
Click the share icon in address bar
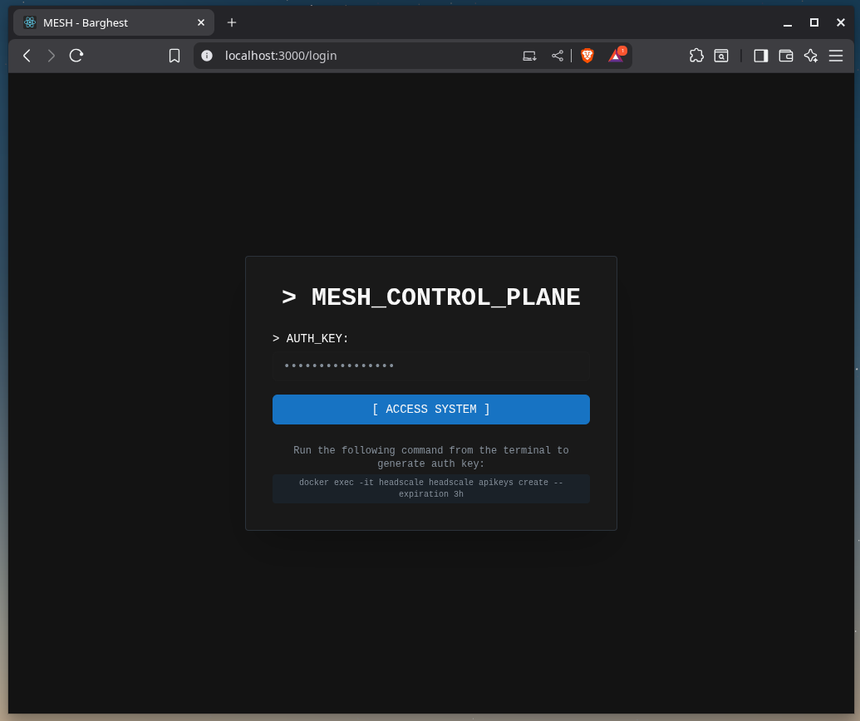[x=558, y=56]
